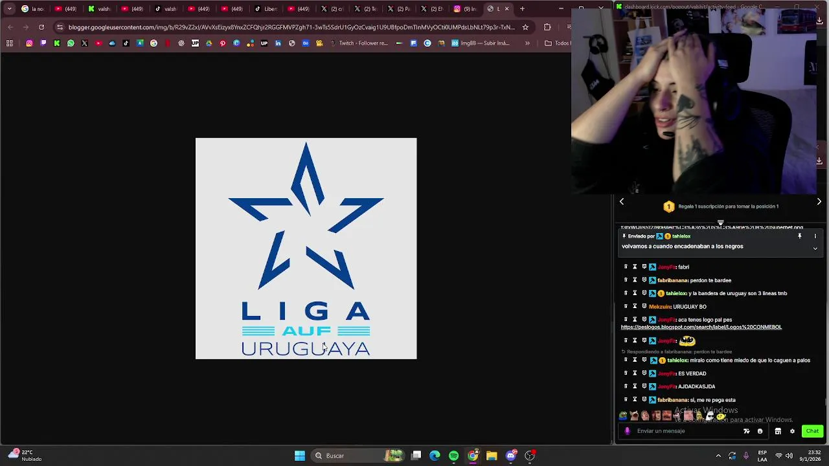This screenshot has width=829, height=466.
Task: Expand hidden bookmarks overflow chevron
Action: click(527, 43)
